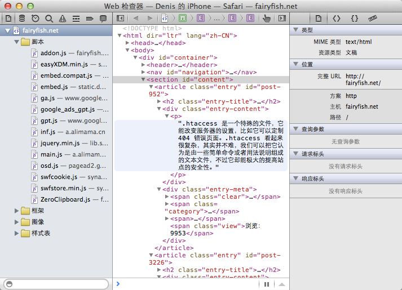The image size is (402, 290).
Task: Open the Timelines clock icon
Action: [x=36, y=19]
